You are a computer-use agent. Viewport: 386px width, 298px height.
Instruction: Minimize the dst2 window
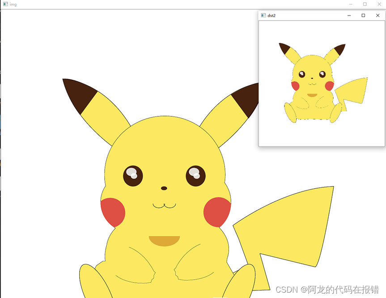point(349,16)
